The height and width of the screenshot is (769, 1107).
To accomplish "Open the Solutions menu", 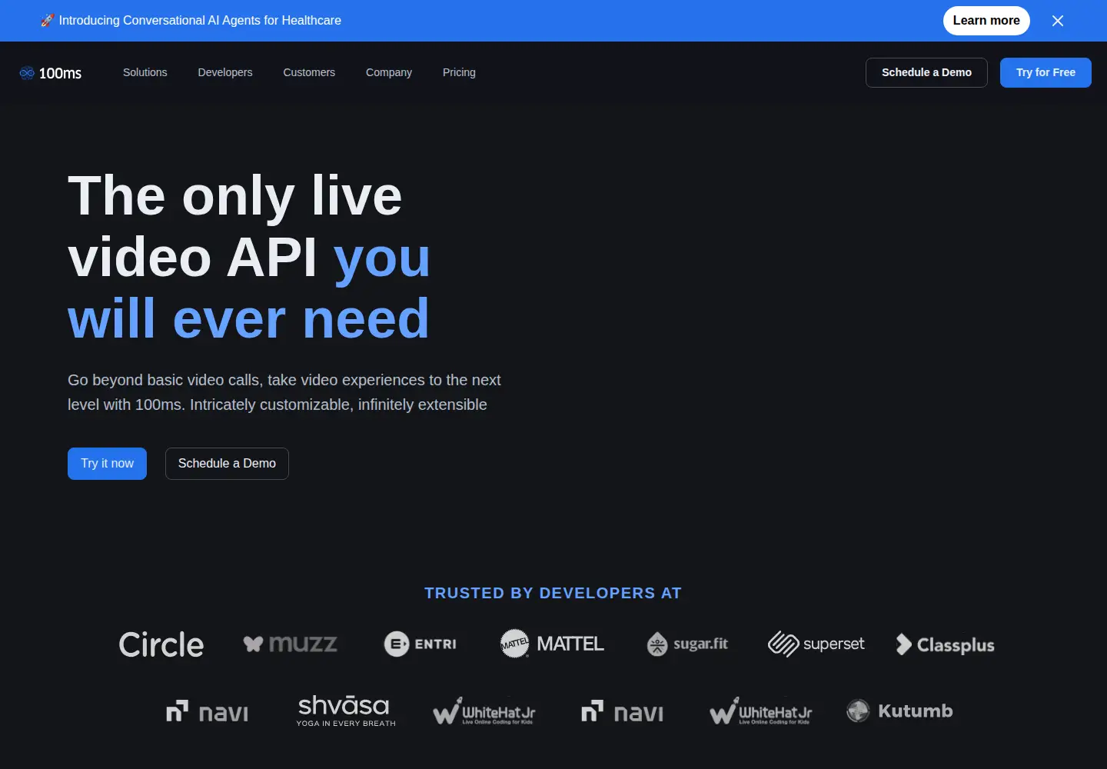I will 145,72.
